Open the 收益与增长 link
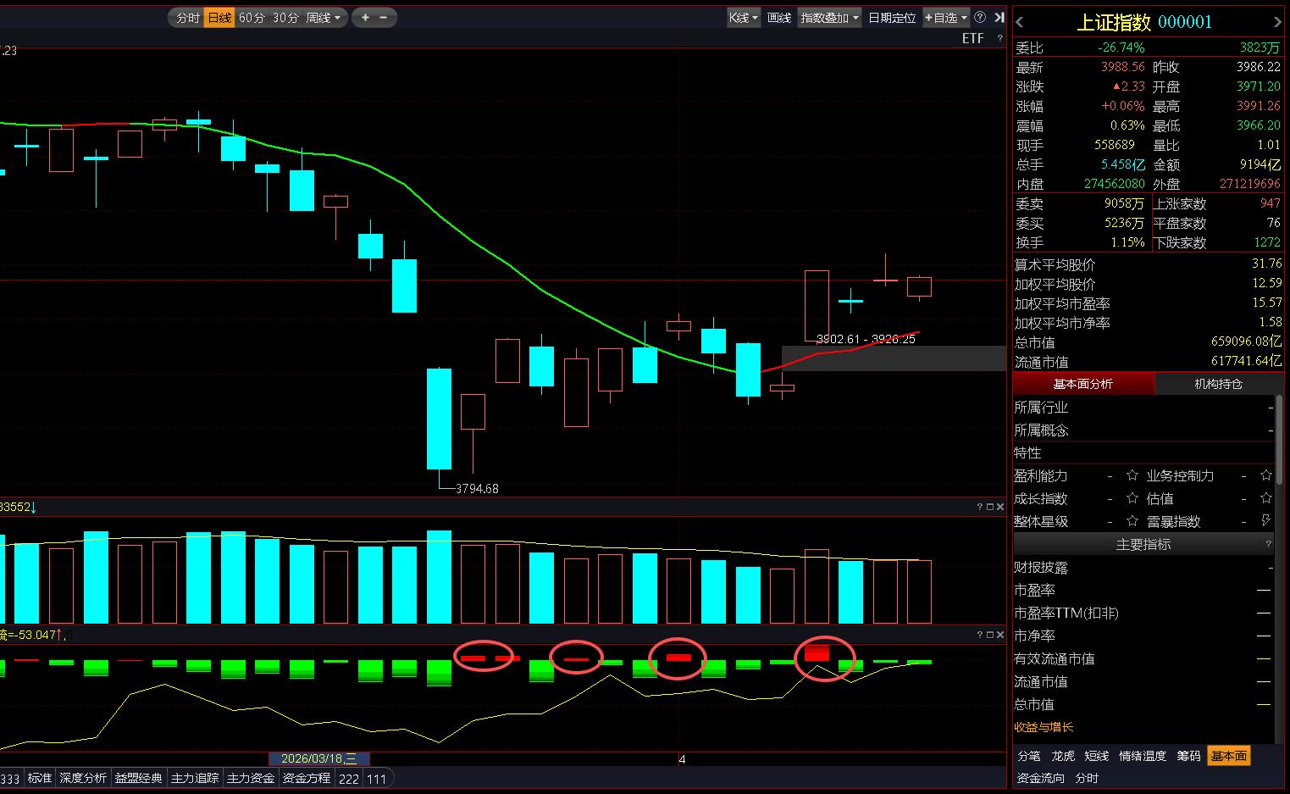Image resolution: width=1290 pixels, height=794 pixels. (1044, 727)
